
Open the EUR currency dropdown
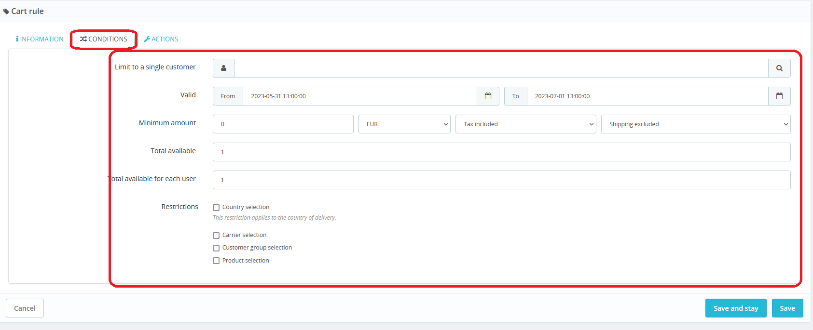pyautogui.click(x=404, y=124)
